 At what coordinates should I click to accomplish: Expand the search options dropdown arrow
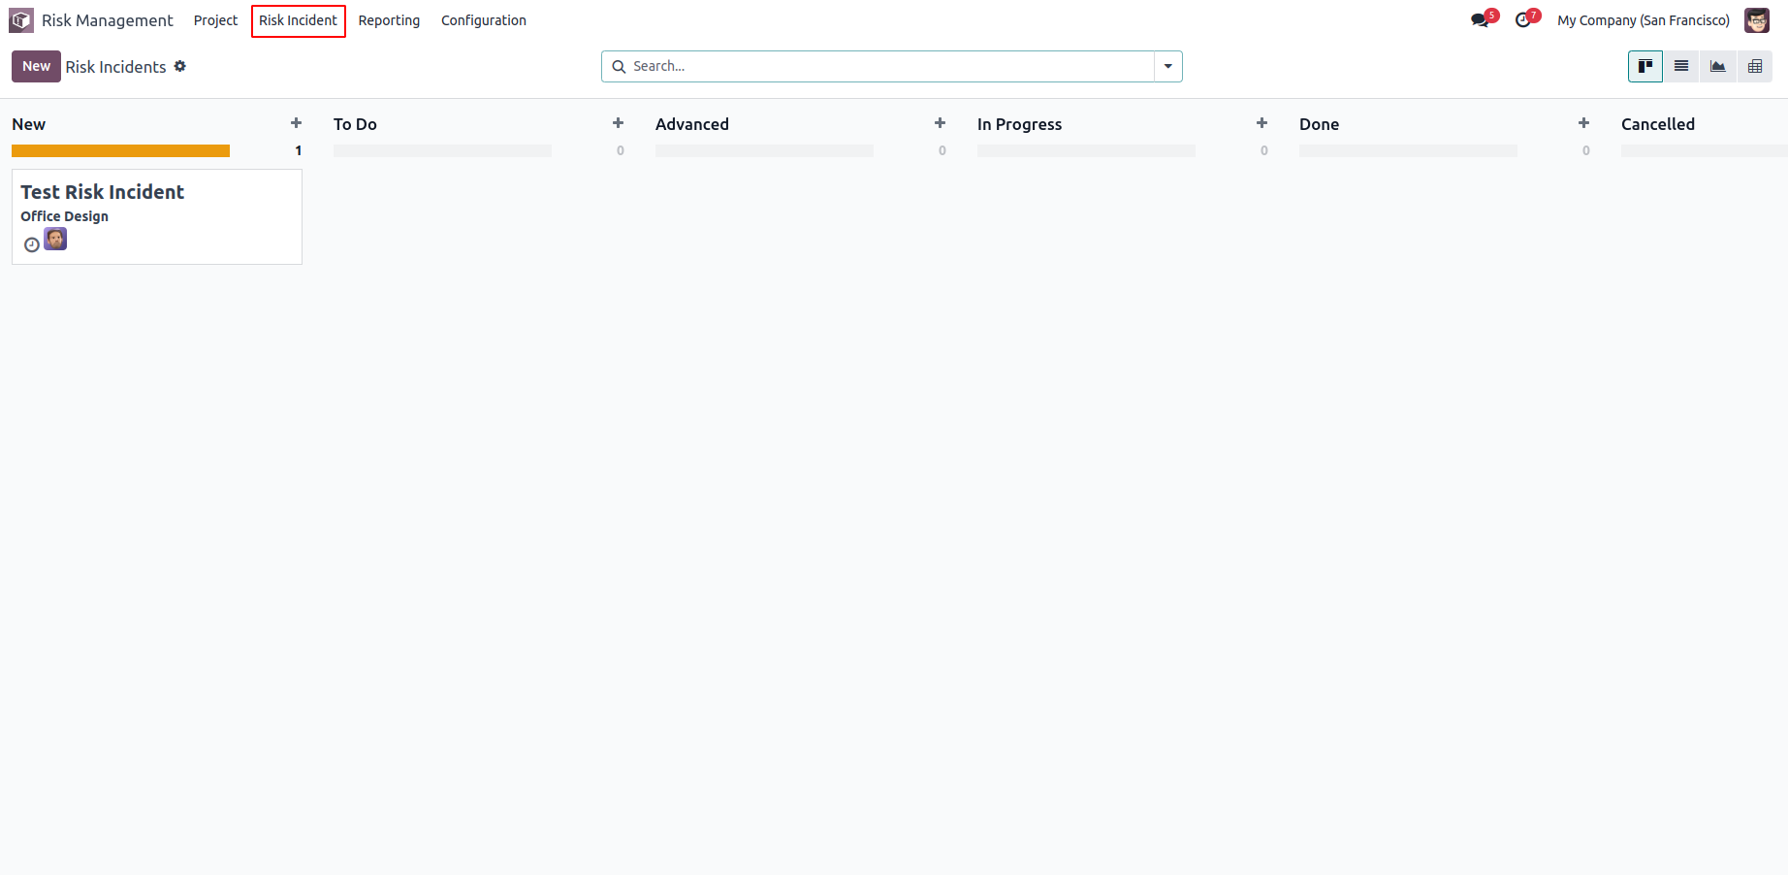(1168, 66)
